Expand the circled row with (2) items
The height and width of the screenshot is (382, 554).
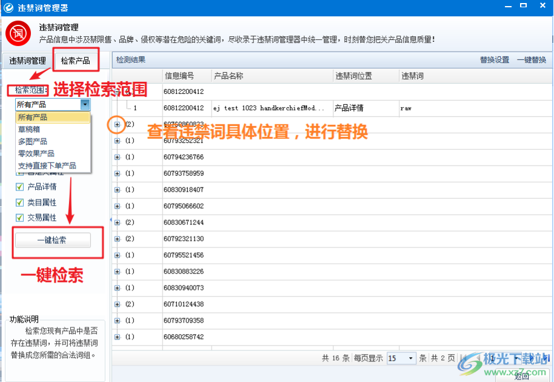point(118,124)
